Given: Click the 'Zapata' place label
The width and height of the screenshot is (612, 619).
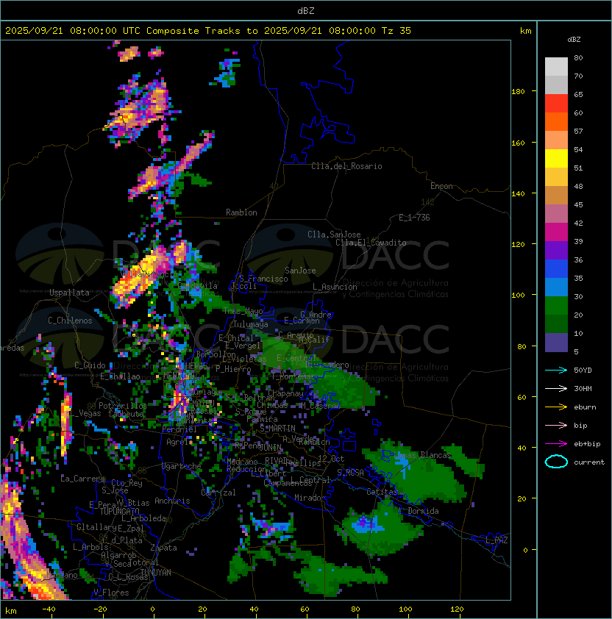Looking at the screenshot, I should (x=163, y=548).
